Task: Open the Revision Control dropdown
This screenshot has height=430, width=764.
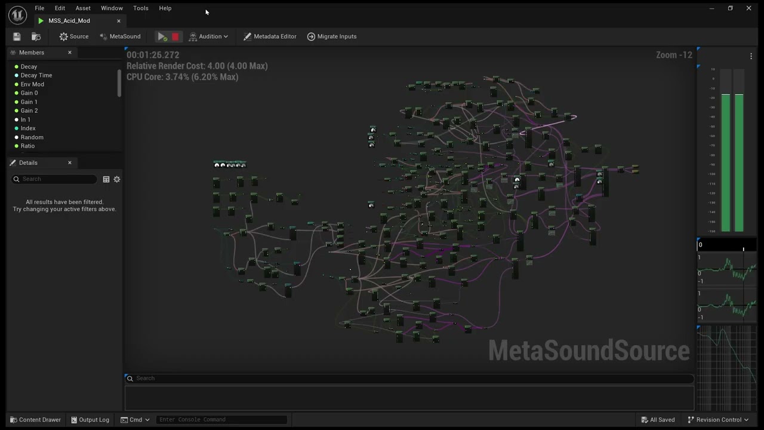Action: click(718, 420)
